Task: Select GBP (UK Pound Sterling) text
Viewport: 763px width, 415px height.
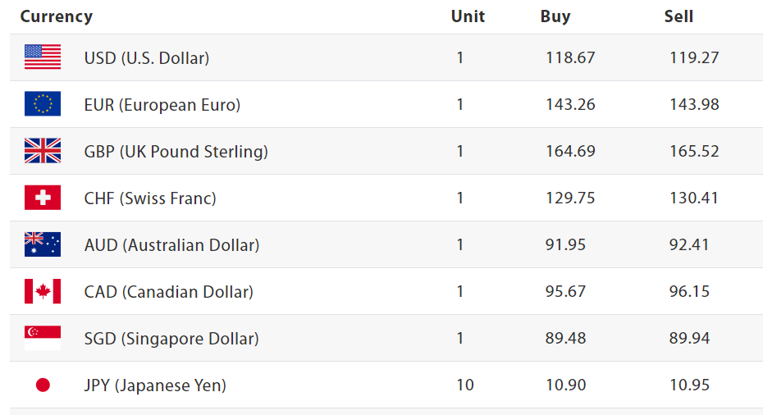Action: tap(176, 152)
